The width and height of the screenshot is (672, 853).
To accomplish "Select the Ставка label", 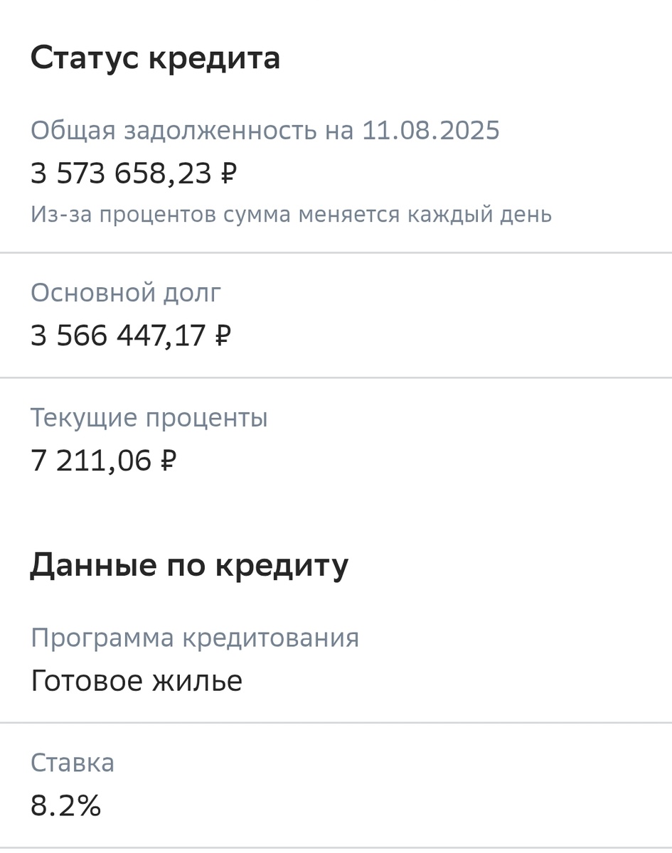I will coord(72,763).
